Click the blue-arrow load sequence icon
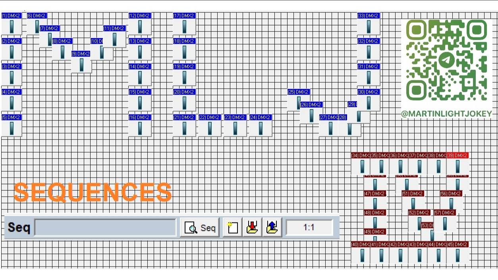Viewport: 498px width, 280px height. click(272, 228)
